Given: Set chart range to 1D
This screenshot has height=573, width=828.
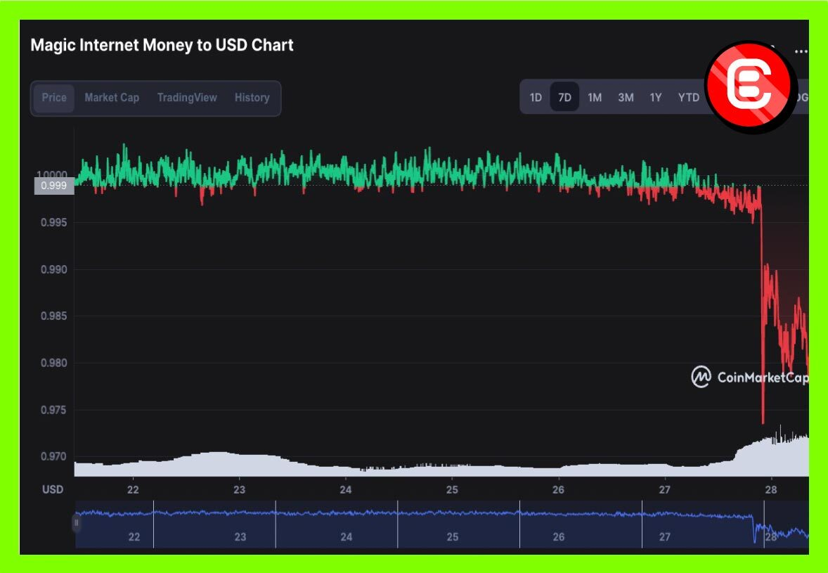Looking at the screenshot, I should [x=536, y=98].
